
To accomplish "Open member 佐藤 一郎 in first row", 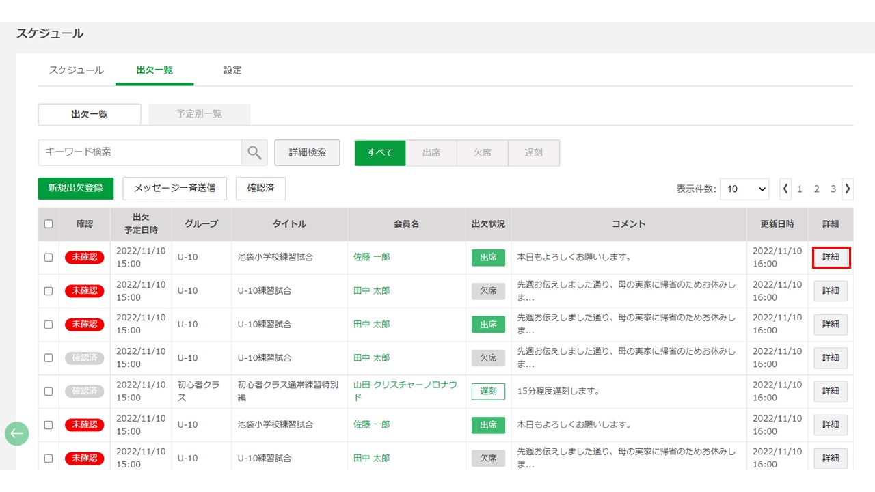I will click(x=372, y=258).
